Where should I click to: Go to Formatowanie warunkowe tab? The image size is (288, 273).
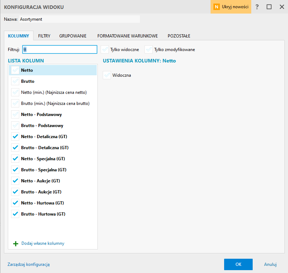(x=127, y=36)
